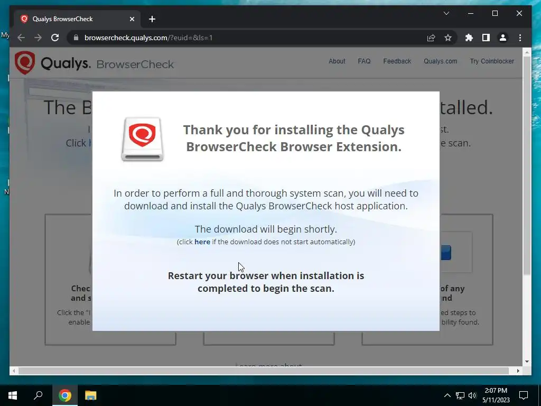Open the volume tray icon
Screen dimensions: 541x406
point(472,395)
